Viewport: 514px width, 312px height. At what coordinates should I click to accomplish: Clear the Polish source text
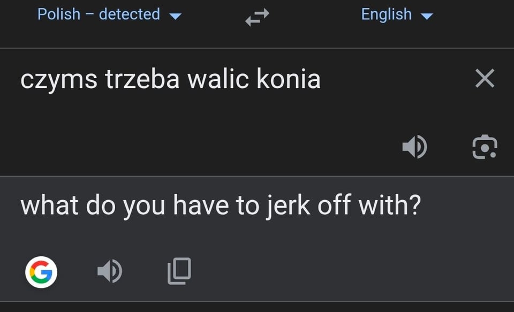tap(485, 79)
